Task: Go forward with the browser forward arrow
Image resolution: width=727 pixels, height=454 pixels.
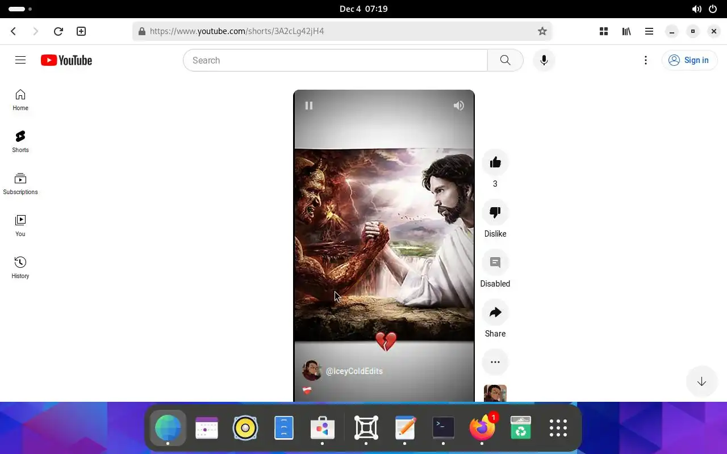Action: tap(36, 31)
